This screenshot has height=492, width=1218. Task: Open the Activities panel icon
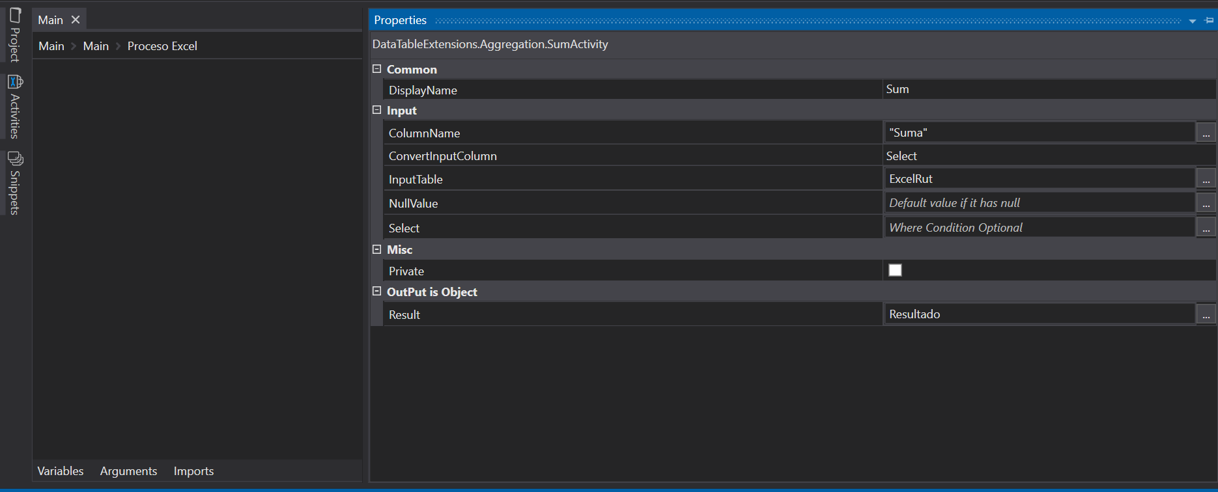[x=15, y=82]
